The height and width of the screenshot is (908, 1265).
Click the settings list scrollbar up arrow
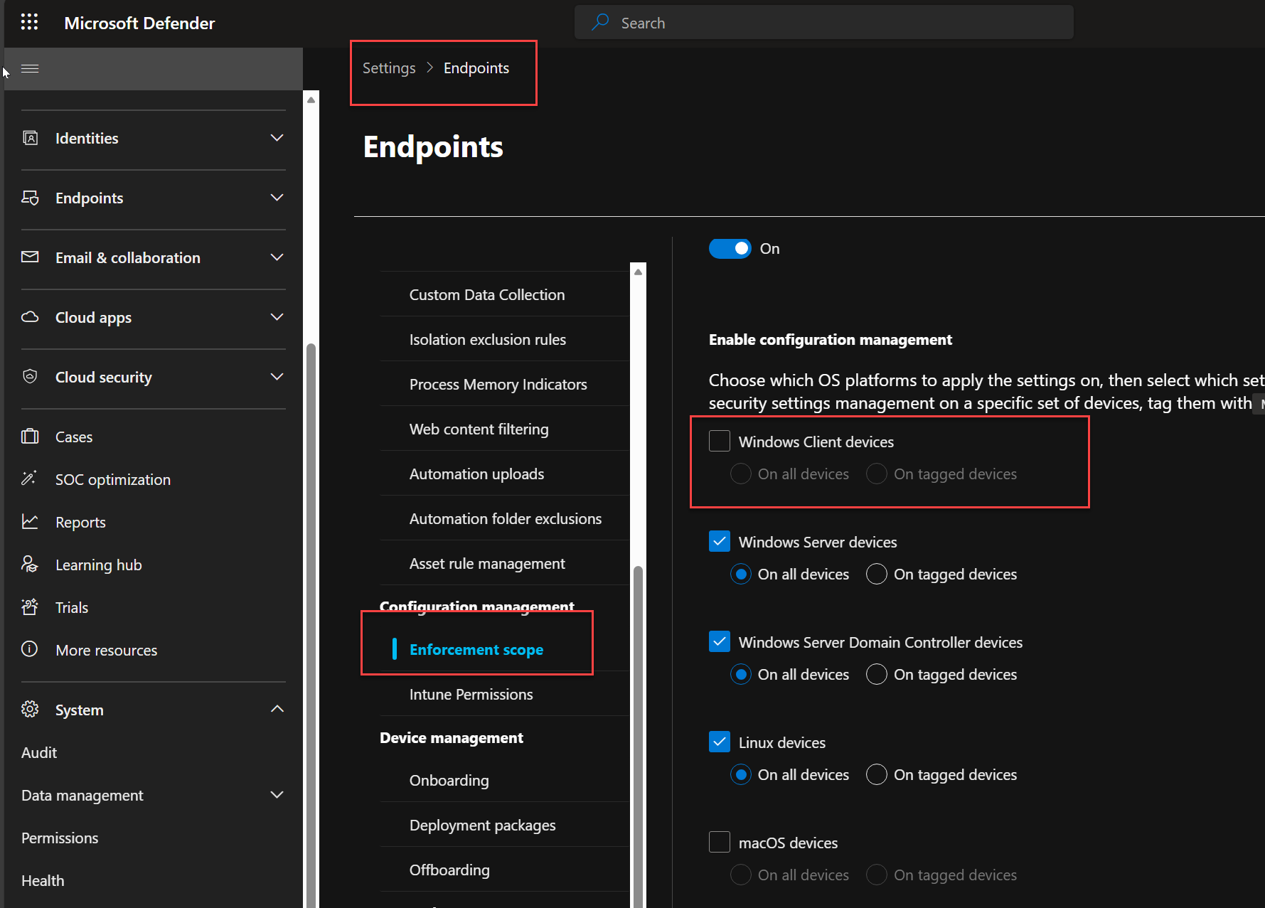coord(639,272)
